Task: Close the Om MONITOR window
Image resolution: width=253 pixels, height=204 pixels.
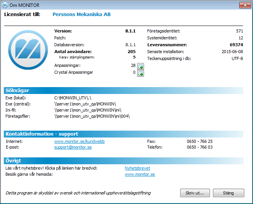Action: coord(245,5)
